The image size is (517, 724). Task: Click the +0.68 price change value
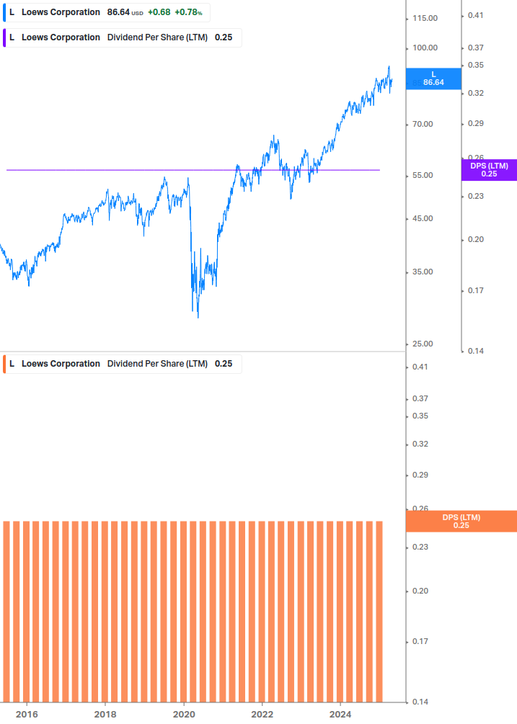coord(159,12)
